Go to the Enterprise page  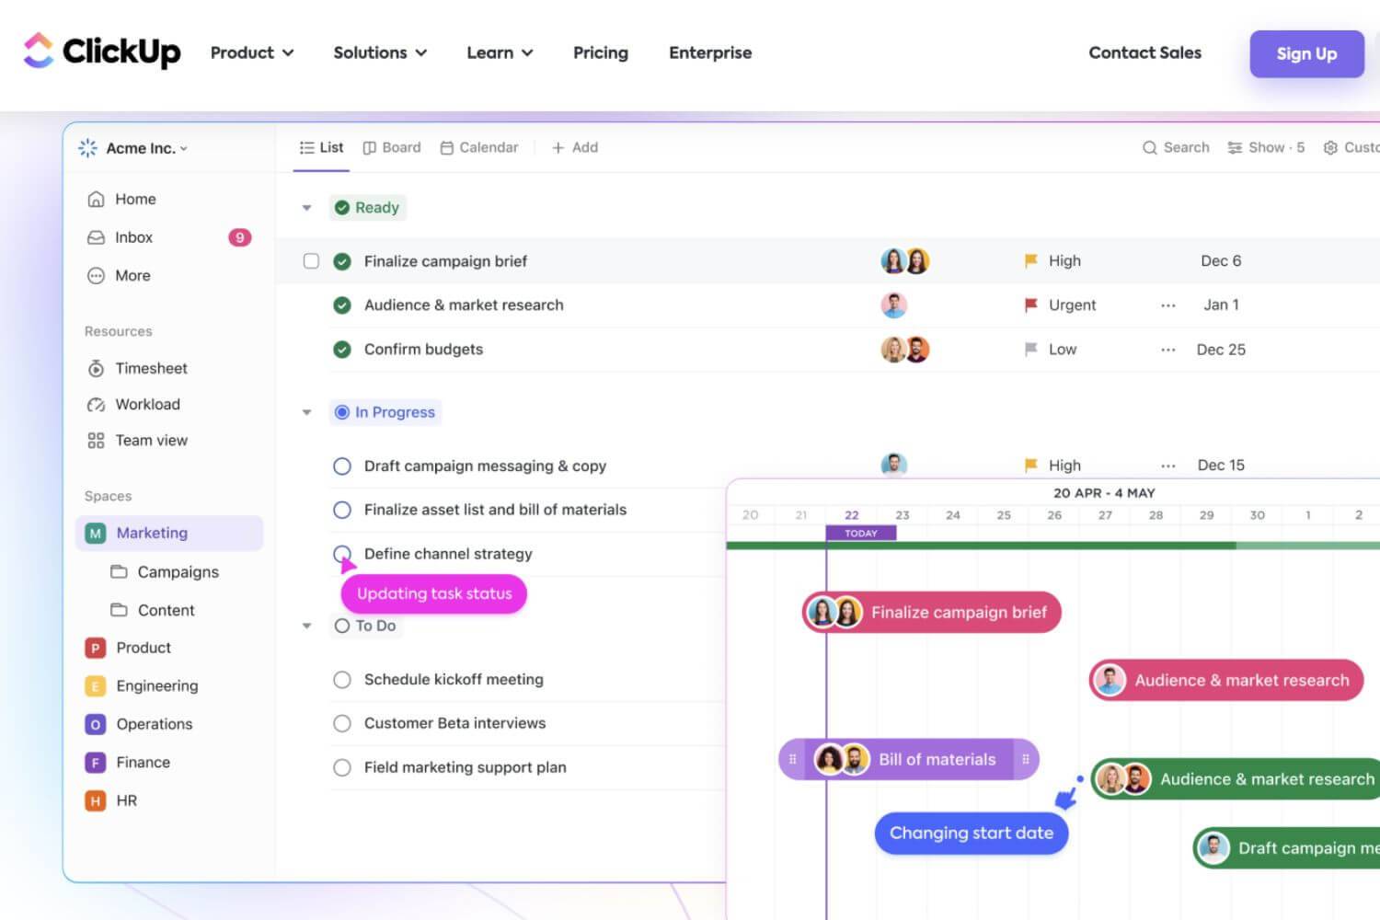[x=710, y=52]
